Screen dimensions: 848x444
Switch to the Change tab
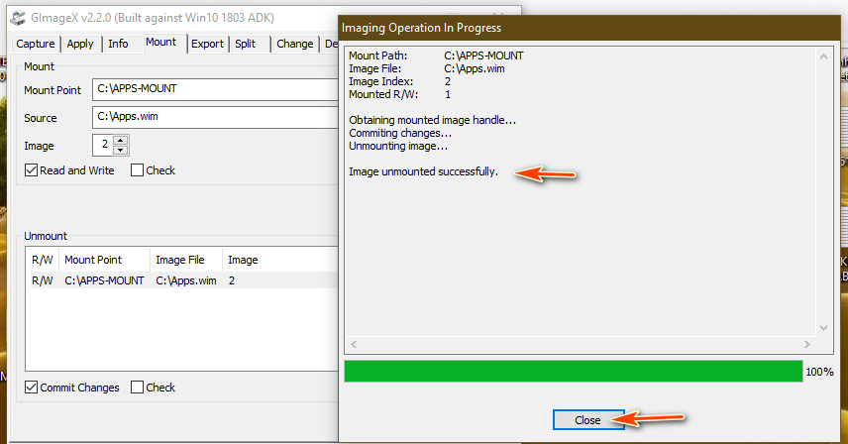pos(295,44)
